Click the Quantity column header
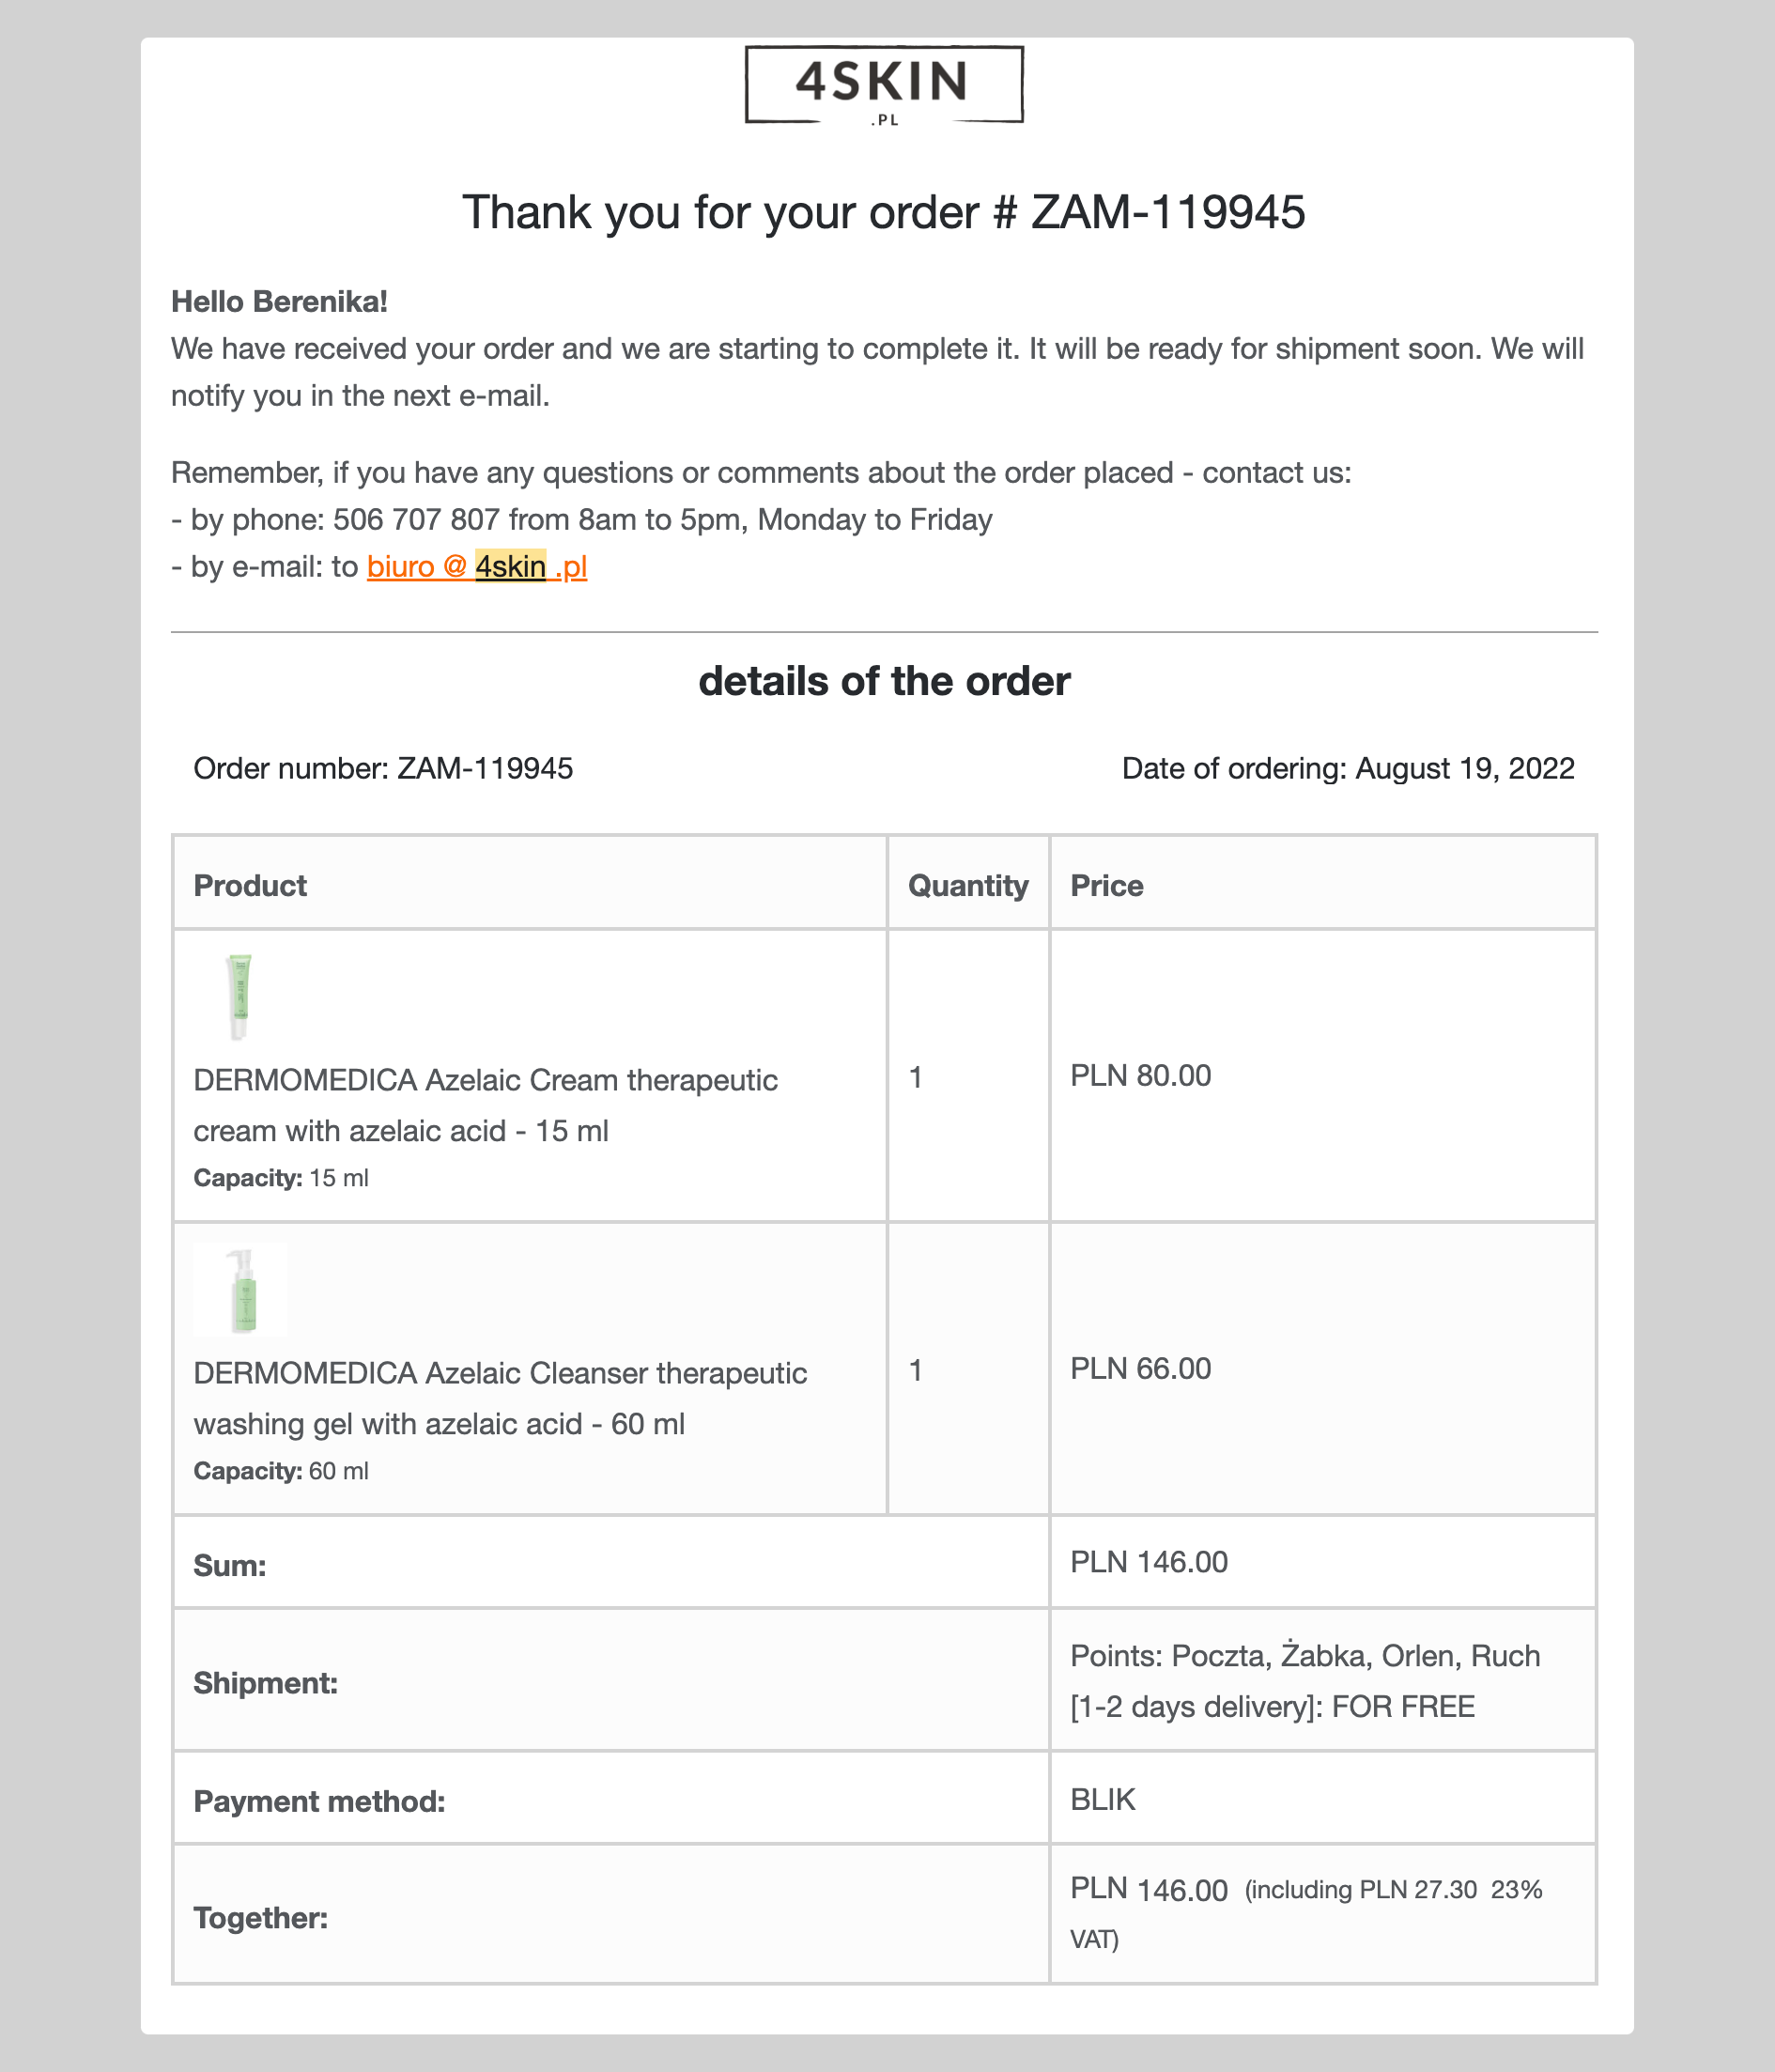Viewport: 1775px width, 2072px height. pyautogui.click(x=968, y=885)
